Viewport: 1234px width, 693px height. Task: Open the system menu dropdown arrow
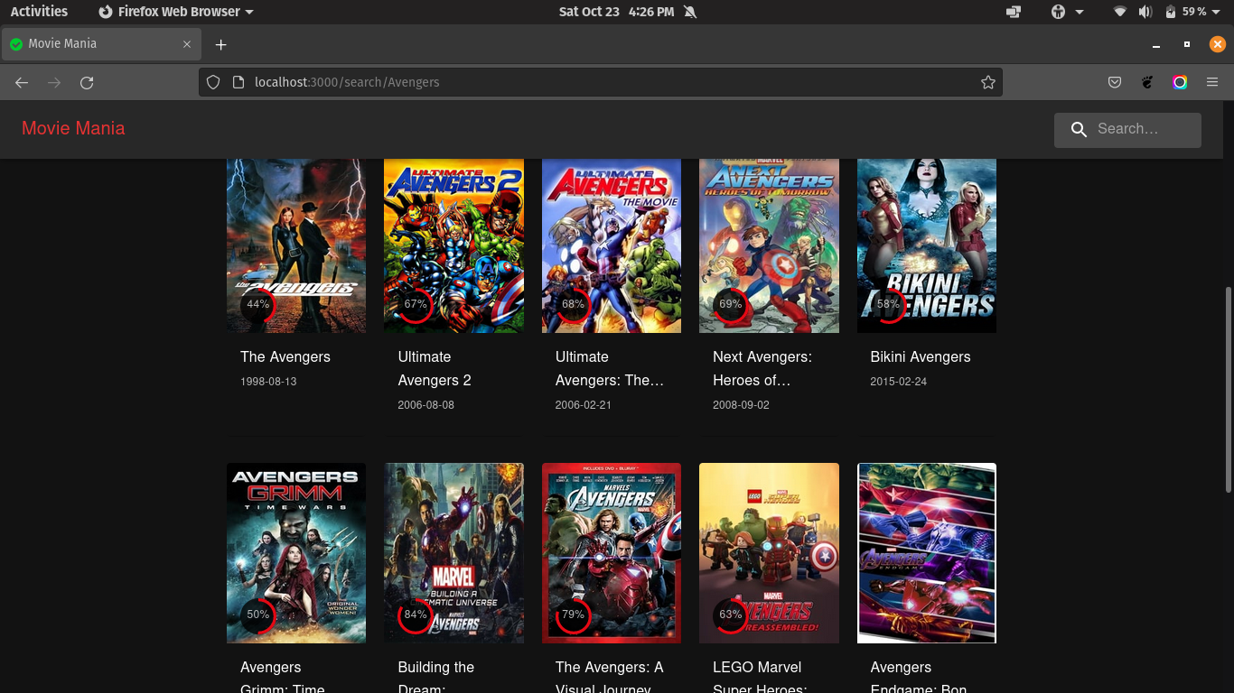coord(1218,12)
